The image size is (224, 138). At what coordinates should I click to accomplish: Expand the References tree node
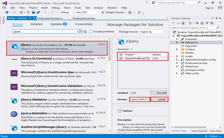coord(177,43)
